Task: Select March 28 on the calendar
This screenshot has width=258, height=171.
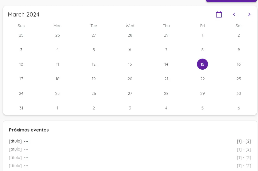Action: [x=166, y=93]
